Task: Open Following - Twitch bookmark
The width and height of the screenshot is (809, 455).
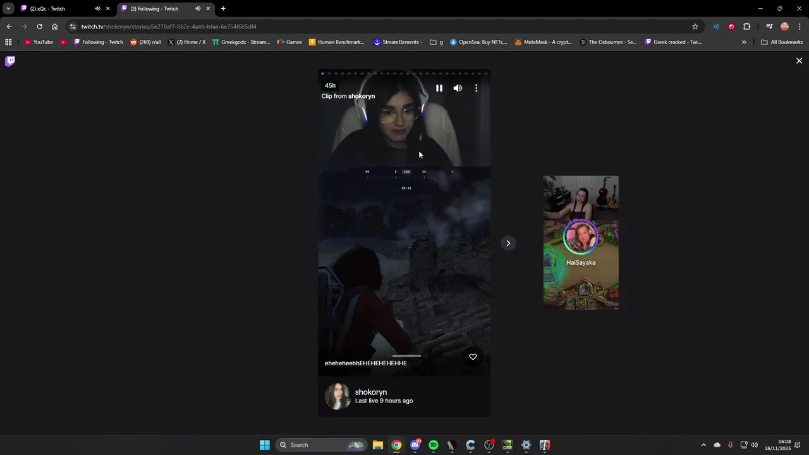Action: tap(98, 42)
